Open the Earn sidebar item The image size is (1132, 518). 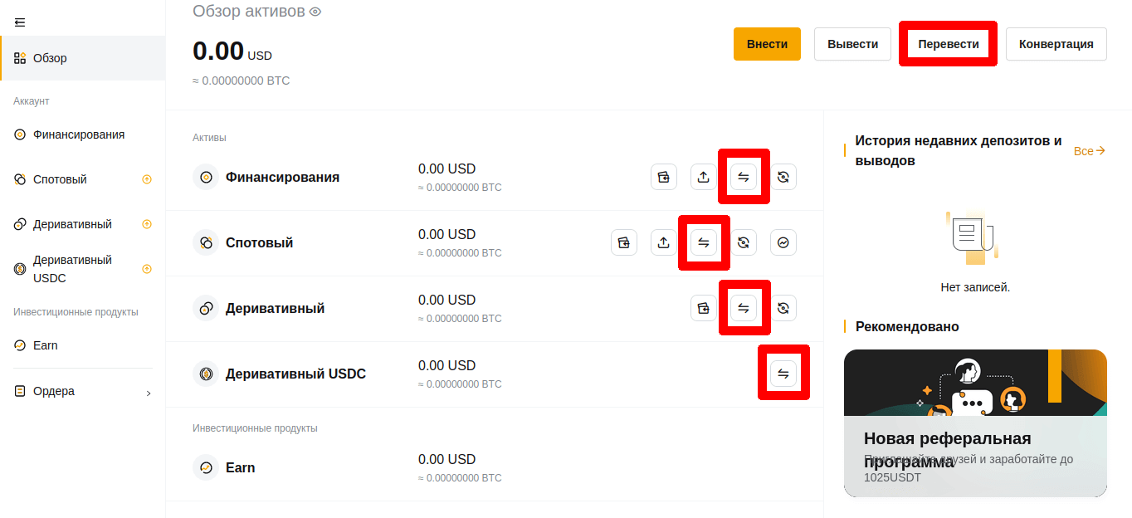[46, 345]
